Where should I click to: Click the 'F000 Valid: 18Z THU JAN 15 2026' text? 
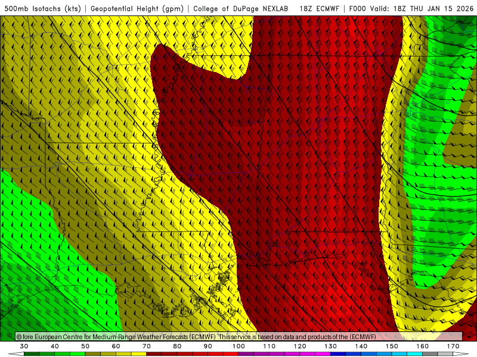coord(411,9)
